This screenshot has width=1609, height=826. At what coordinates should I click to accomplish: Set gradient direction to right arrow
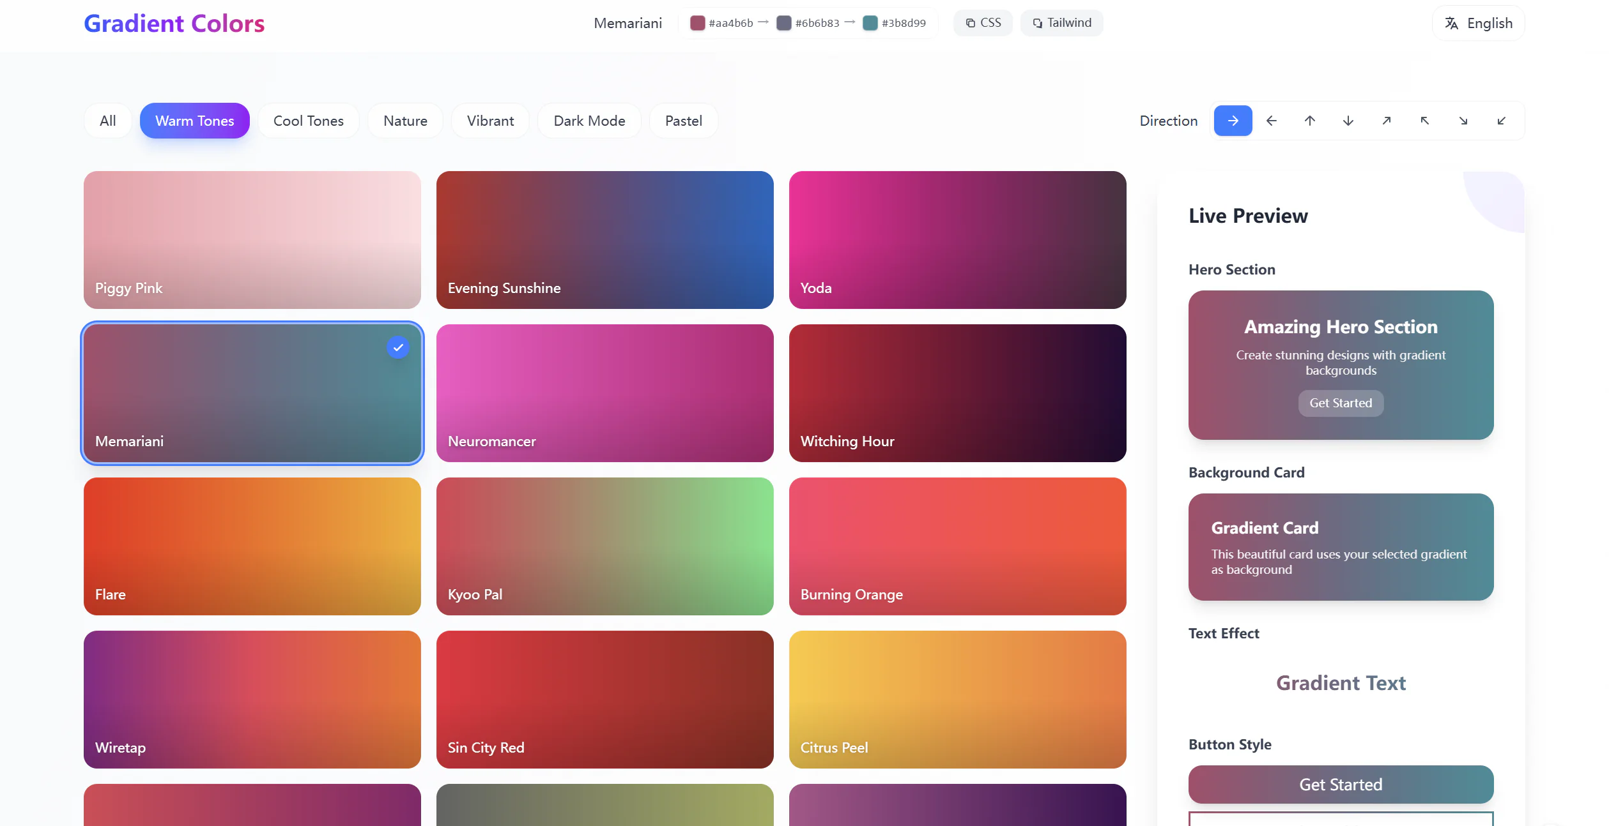1233,121
